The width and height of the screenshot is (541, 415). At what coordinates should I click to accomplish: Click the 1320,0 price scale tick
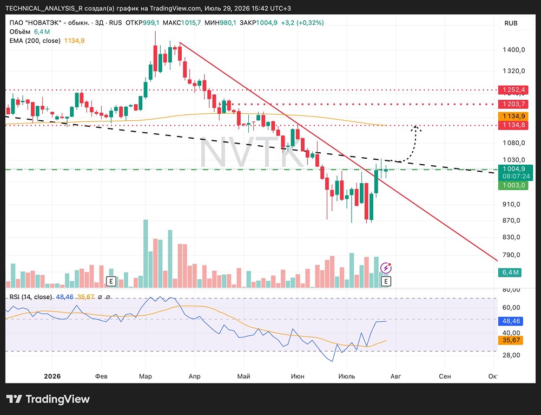514,71
